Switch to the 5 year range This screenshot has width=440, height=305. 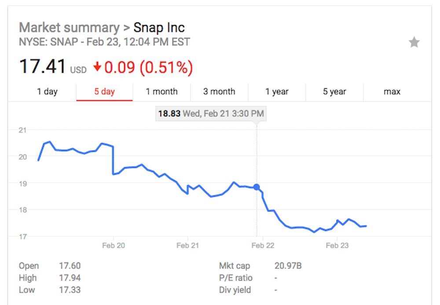coord(334,92)
